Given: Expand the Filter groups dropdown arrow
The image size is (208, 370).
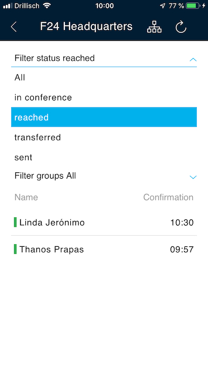Looking at the screenshot, I should click(x=193, y=177).
